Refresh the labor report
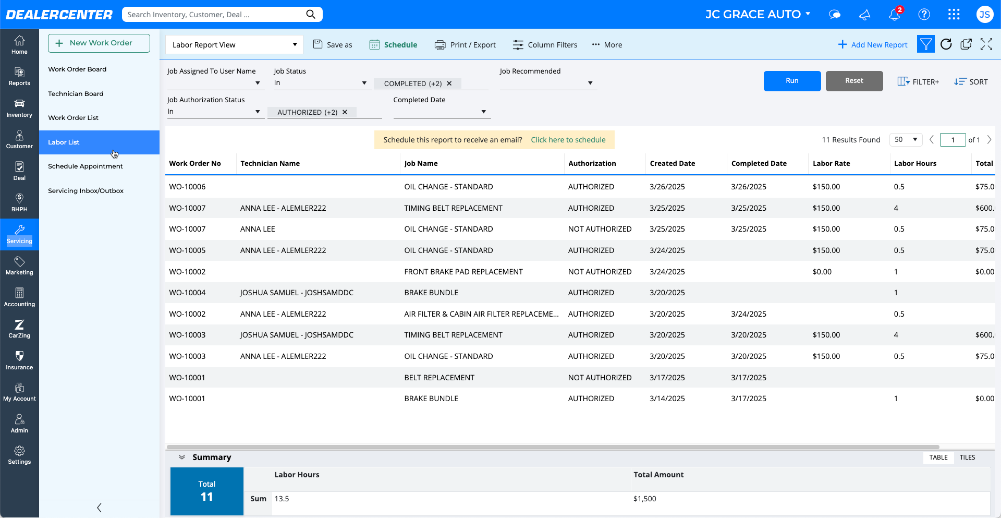 point(946,44)
